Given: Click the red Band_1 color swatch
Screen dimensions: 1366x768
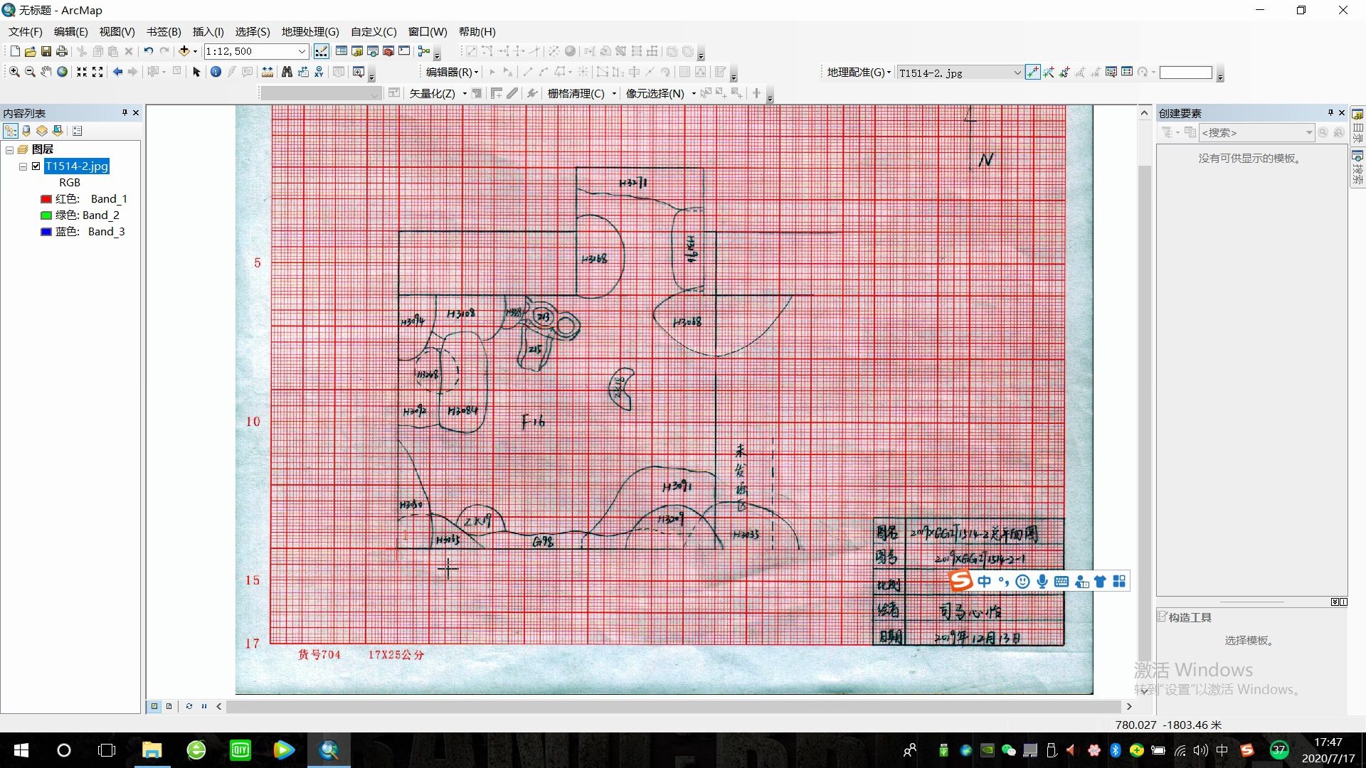Looking at the screenshot, I should click(x=46, y=199).
